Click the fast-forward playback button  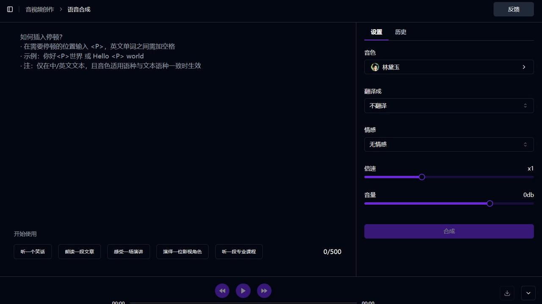pyautogui.click(x=264, y=291)
